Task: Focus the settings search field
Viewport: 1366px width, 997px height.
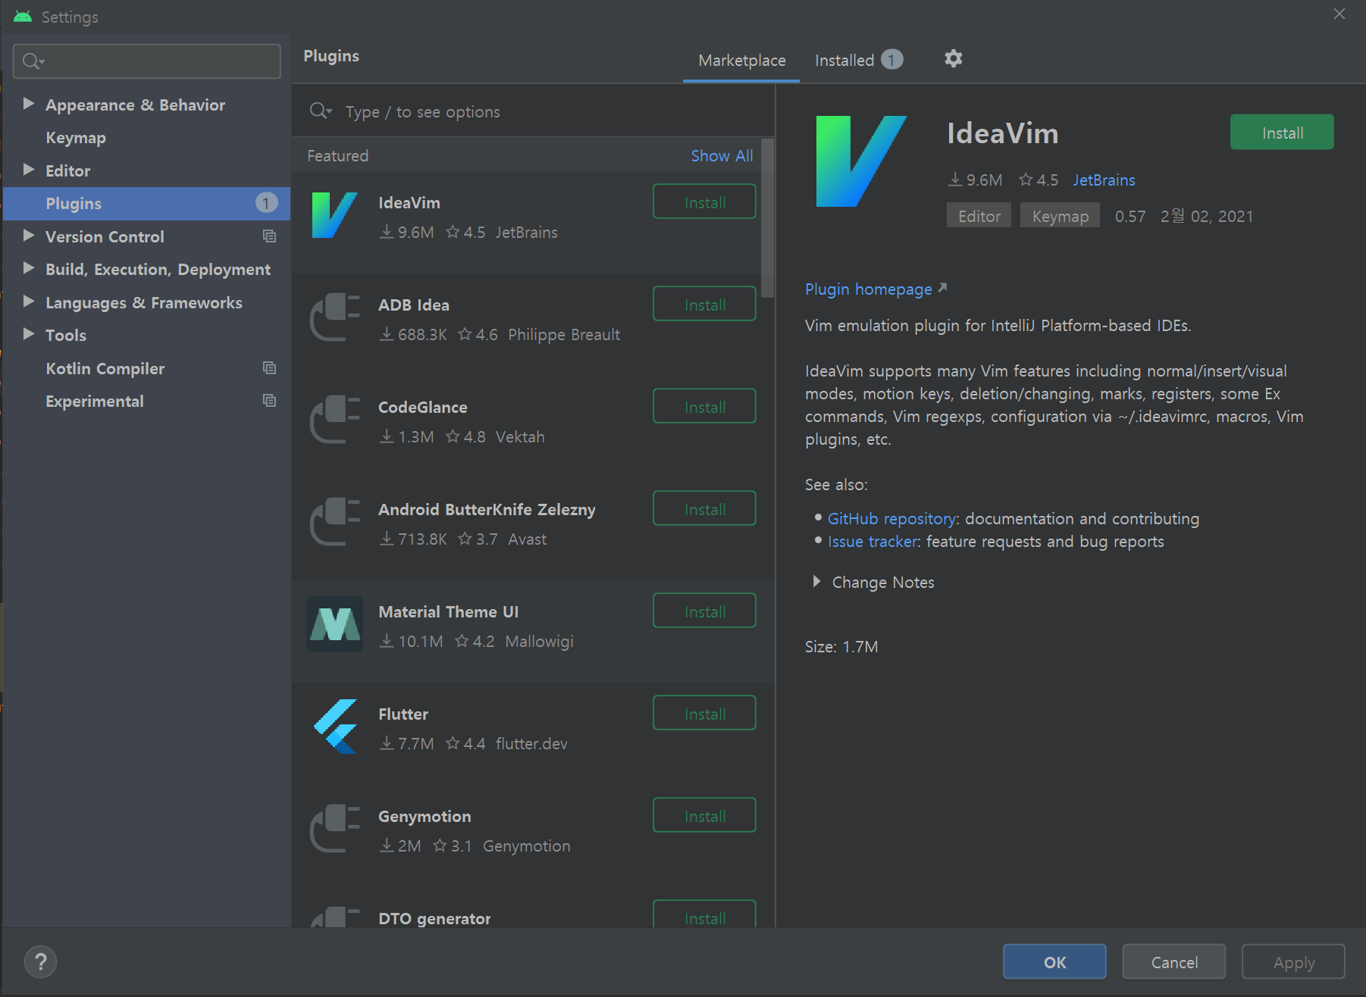Action: pos(147,61)
